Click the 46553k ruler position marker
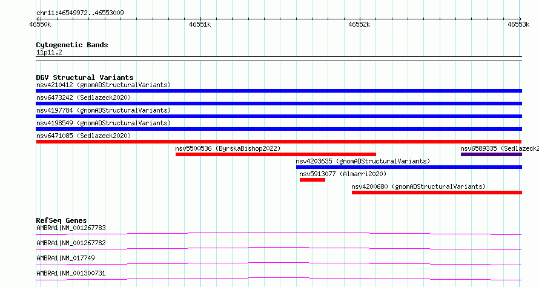The width and height of the screenshot is (539, 287). [x=518, y=24]
